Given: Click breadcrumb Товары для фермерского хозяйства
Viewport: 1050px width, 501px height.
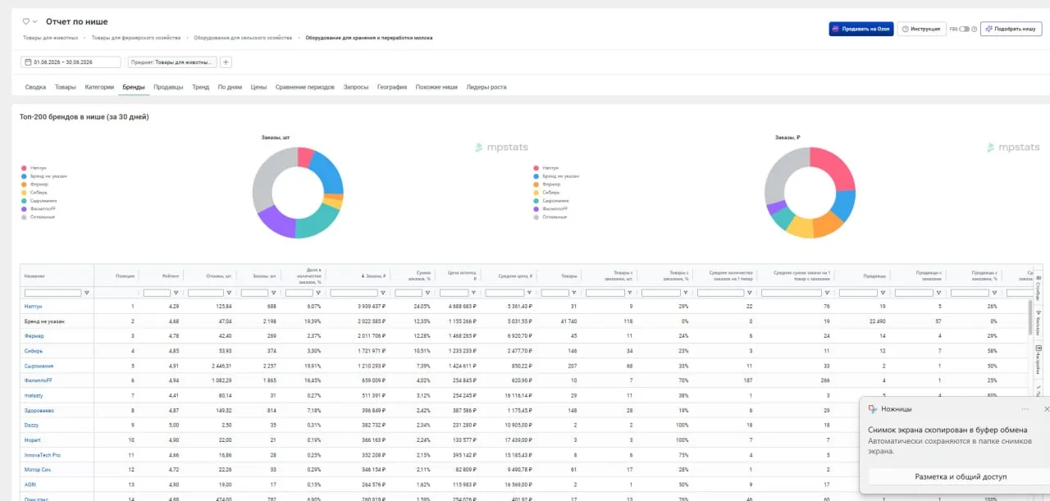Looking at the screenshot, I should point(135,38).
